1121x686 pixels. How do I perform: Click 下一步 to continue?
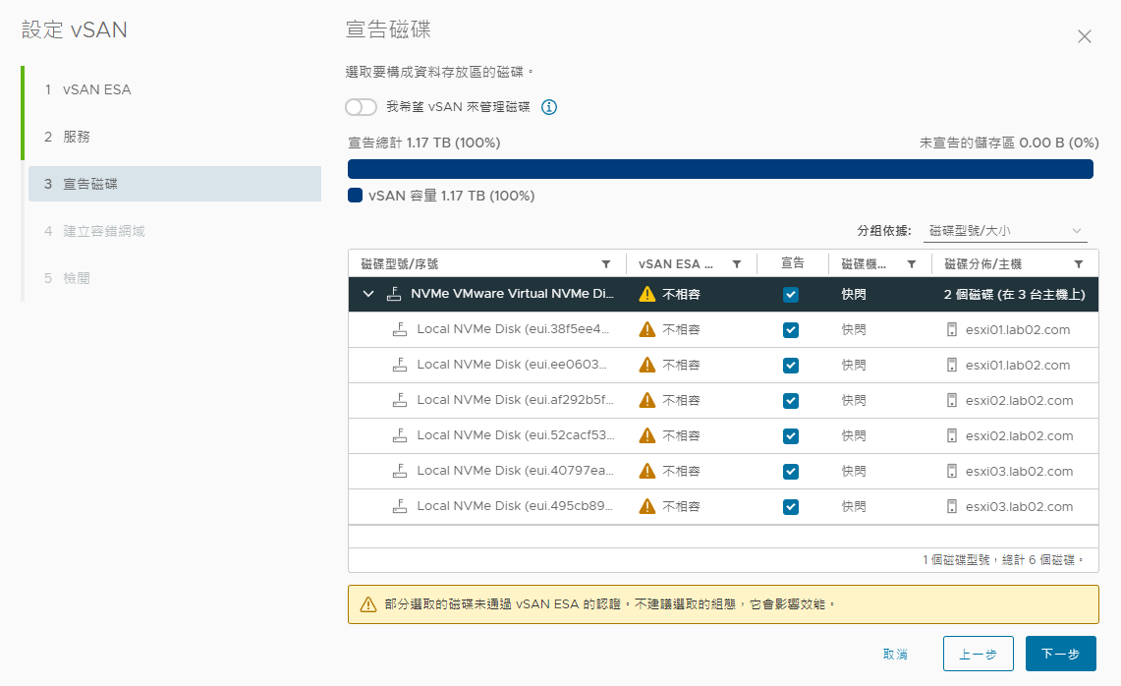pos(1061,654)
